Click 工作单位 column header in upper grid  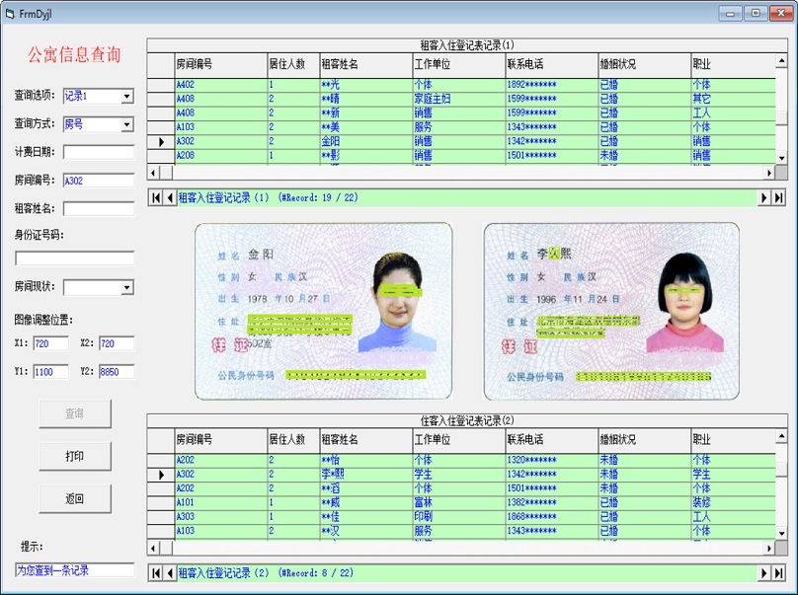pyautogui.click(x=459, y=64)
